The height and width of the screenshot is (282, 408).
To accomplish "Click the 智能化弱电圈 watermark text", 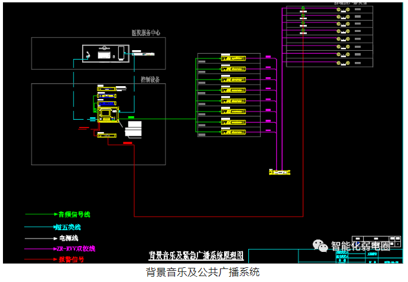I will click(362, 246).
